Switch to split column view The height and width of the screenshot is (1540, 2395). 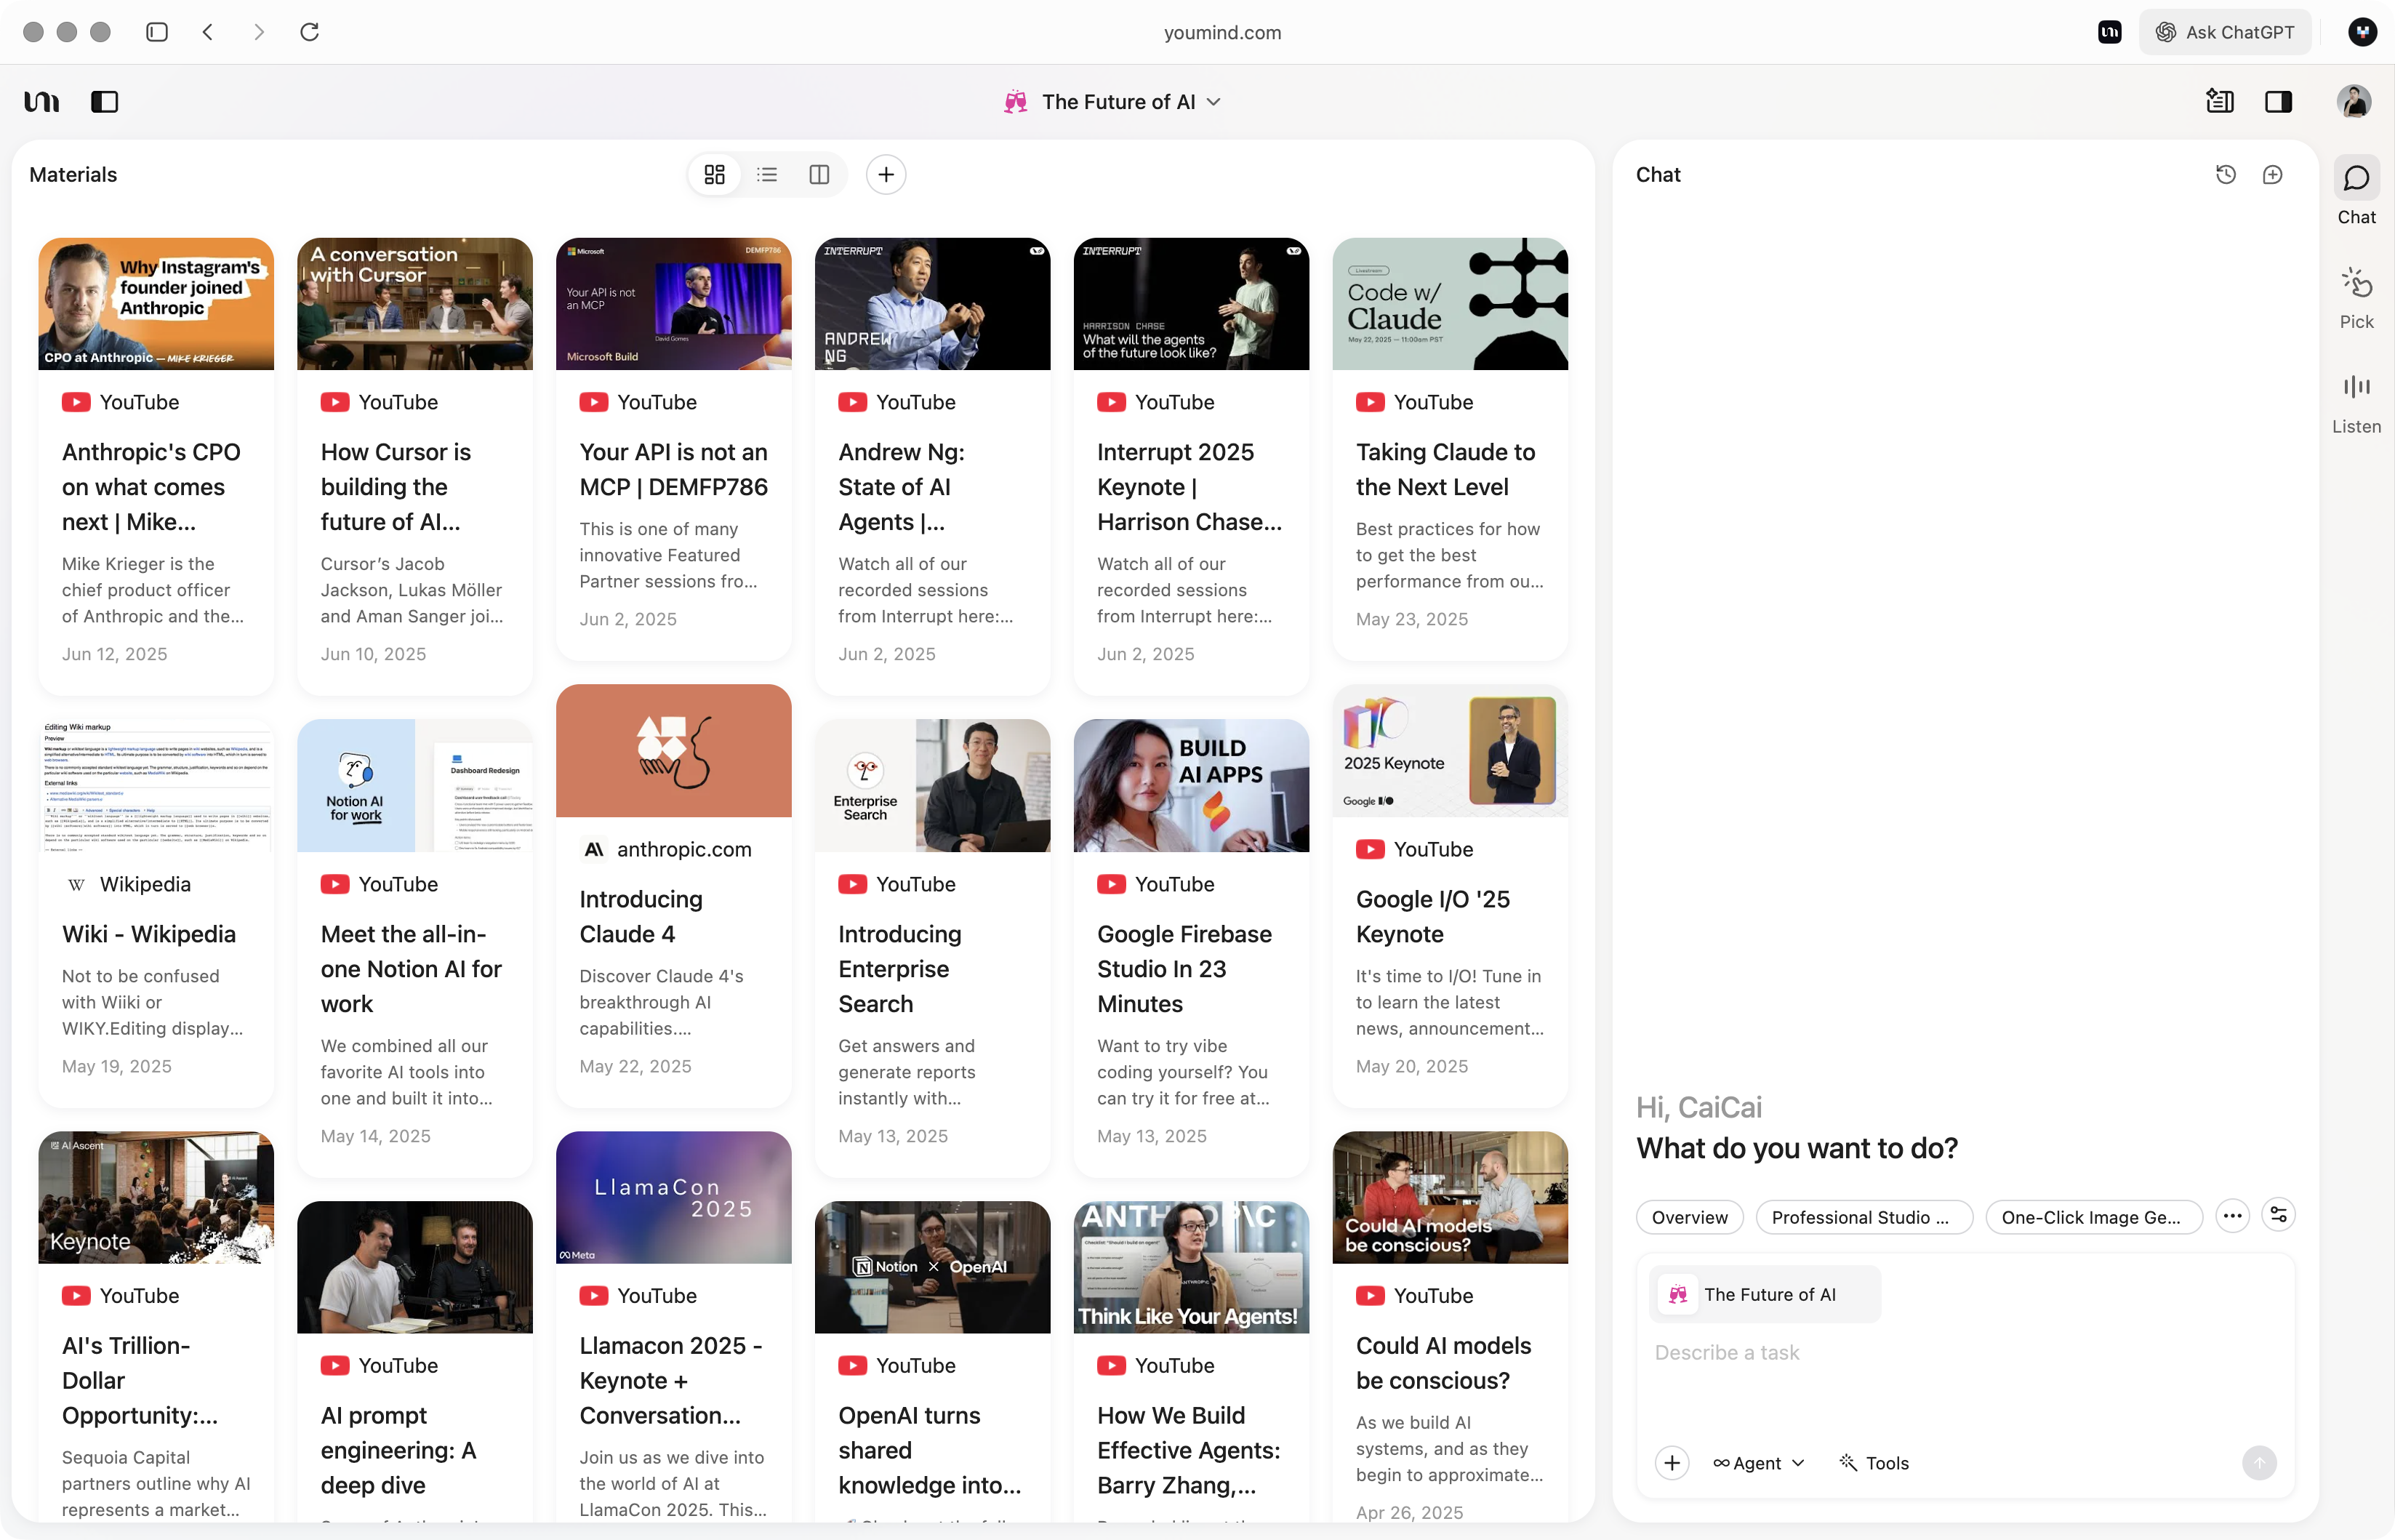[x=819, y=175]
